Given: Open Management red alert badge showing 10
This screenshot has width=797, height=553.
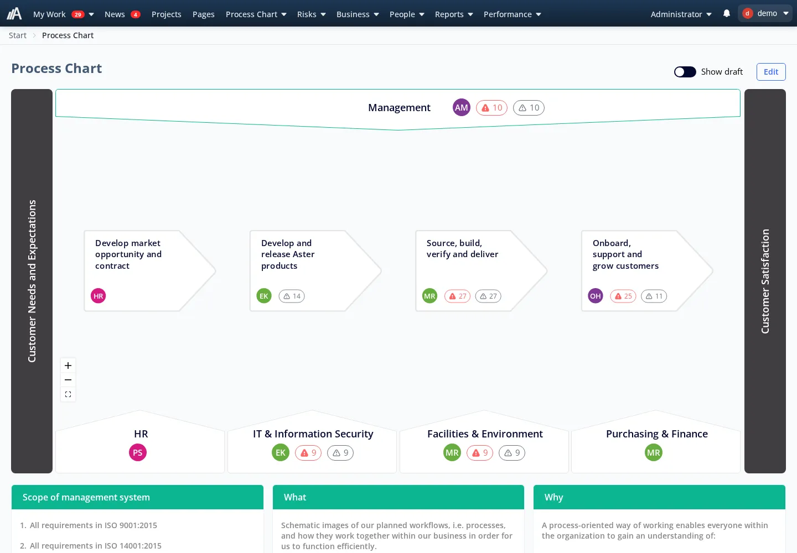Looking at the screenshot, I should coord(491,108).
